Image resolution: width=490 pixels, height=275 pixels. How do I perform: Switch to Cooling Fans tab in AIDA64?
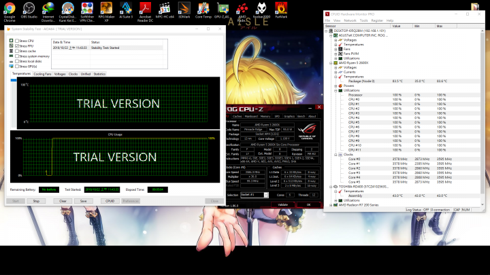[x=42, y=74]
